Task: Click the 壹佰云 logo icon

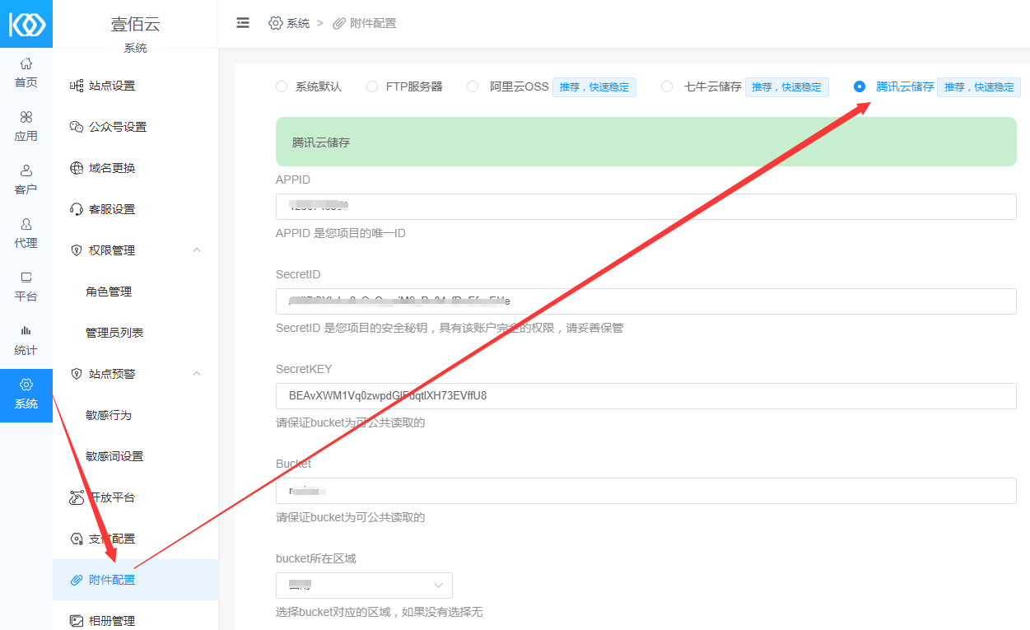Action: pos(26,24)
